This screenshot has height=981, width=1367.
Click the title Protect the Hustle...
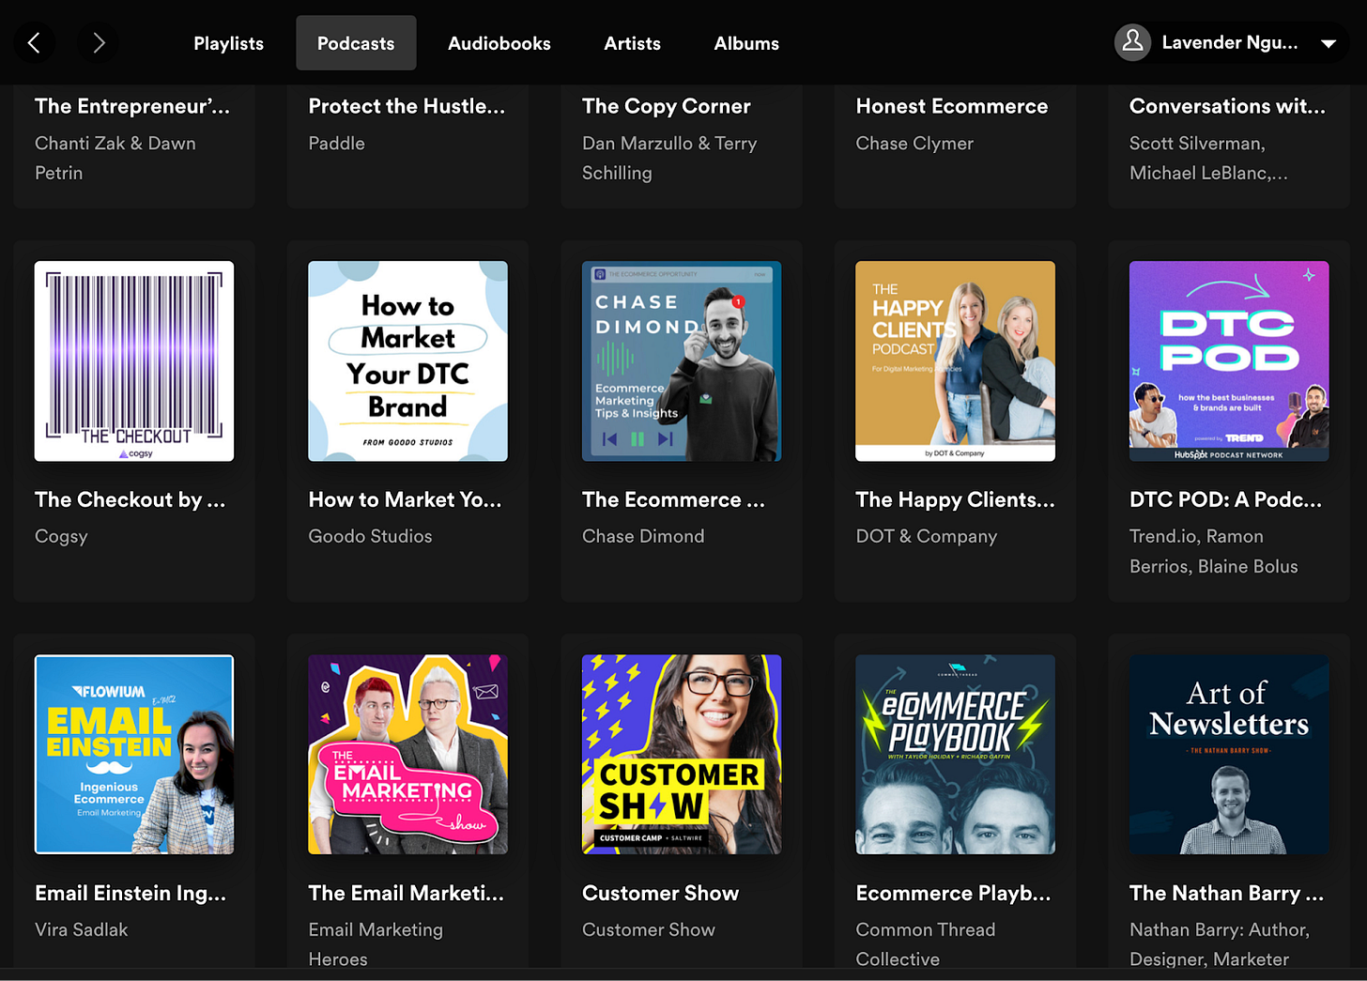point(407,106)
